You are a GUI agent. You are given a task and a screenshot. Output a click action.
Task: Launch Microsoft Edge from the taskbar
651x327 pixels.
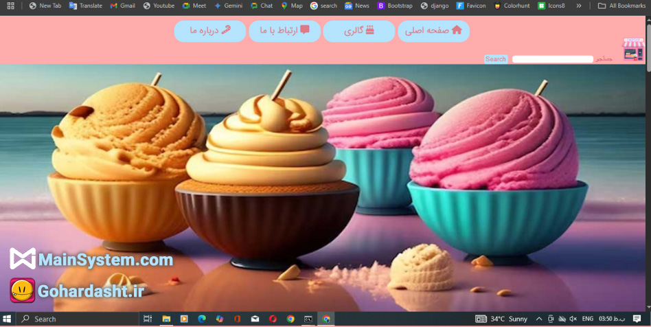pos(202,319)
